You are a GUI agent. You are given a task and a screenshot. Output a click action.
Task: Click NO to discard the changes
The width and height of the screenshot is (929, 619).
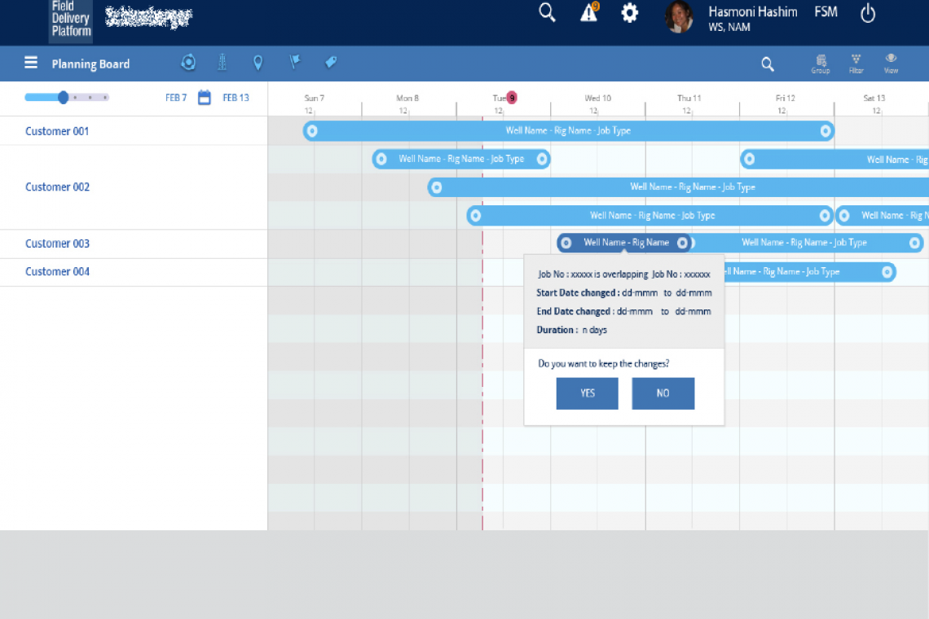click(663, 393)
